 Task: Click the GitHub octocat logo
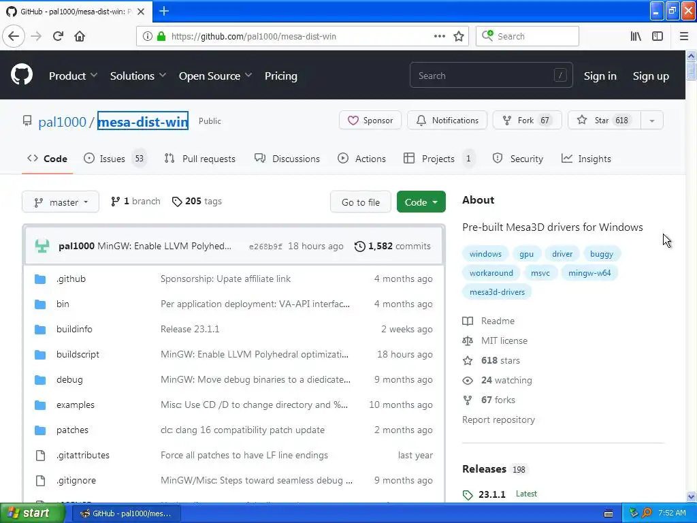(22, 75)
